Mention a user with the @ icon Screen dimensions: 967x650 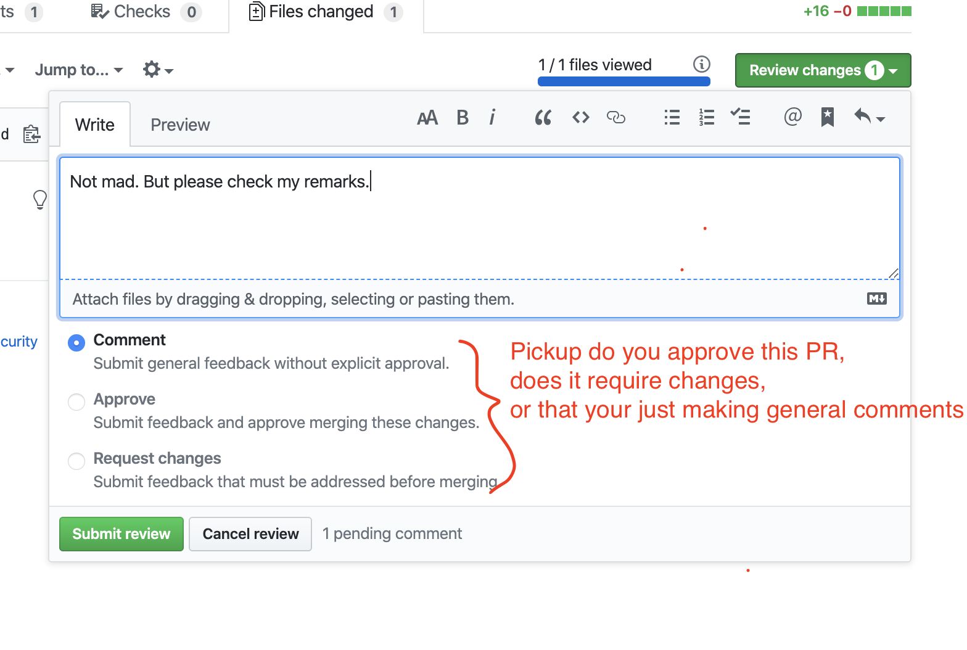click(792, 116)
